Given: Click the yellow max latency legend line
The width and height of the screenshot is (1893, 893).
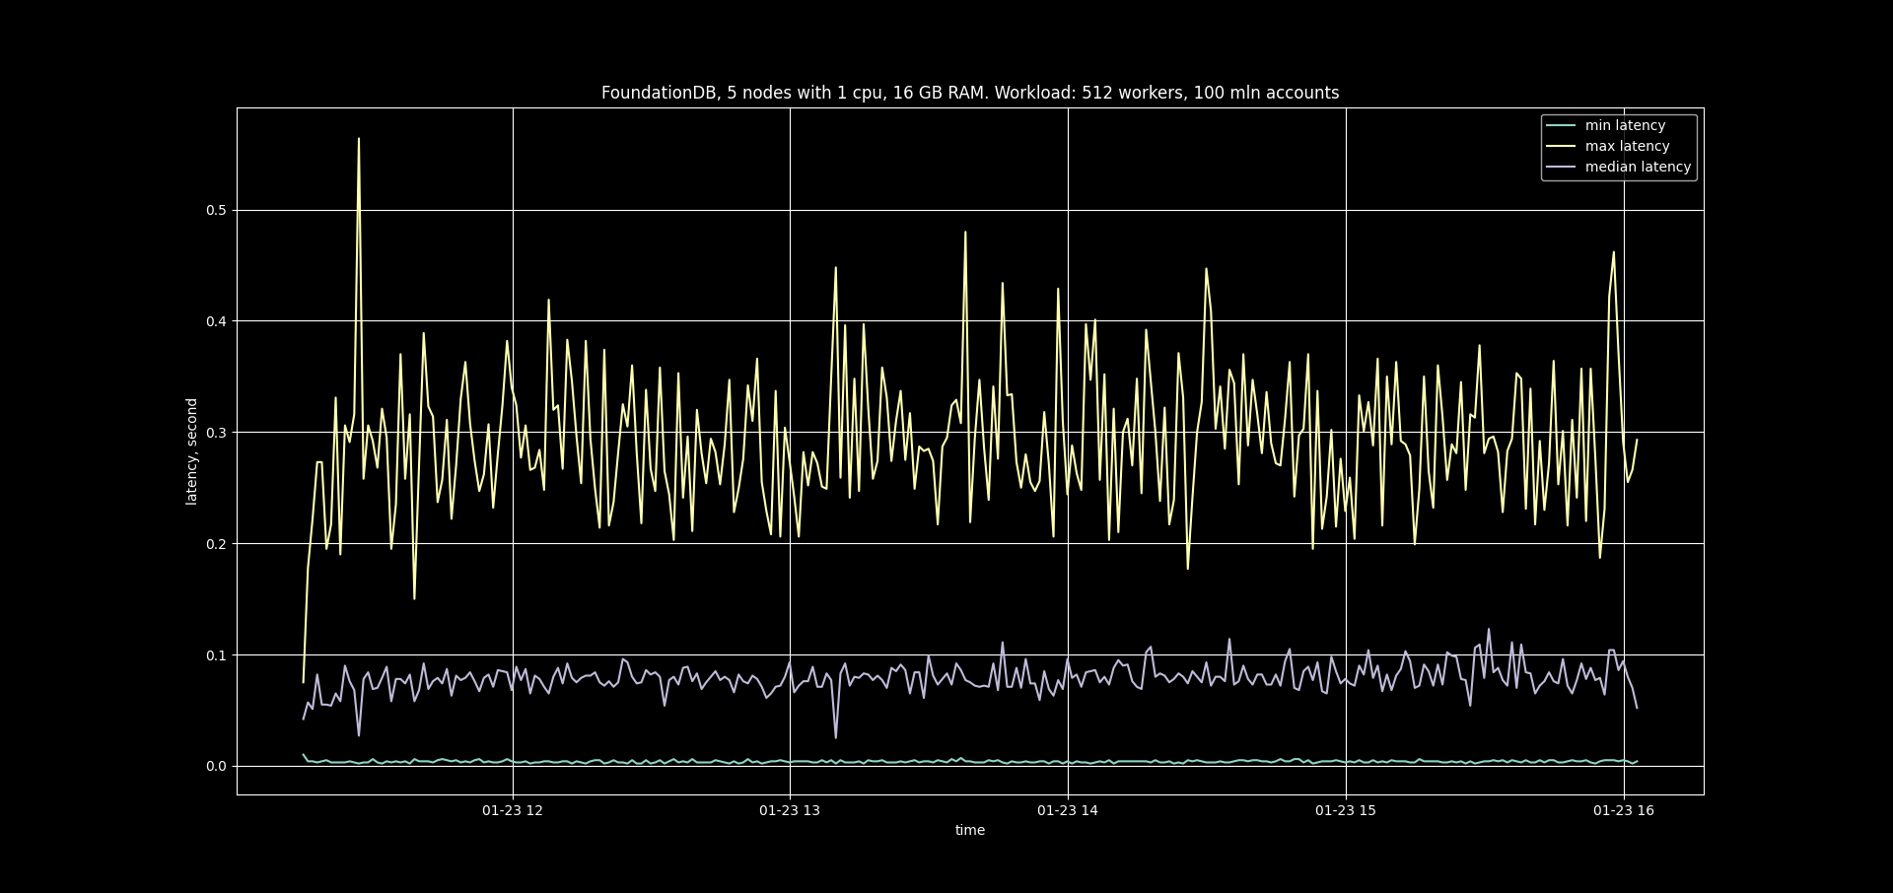Looking at the screenshot, I should (x=1561, y=146).
